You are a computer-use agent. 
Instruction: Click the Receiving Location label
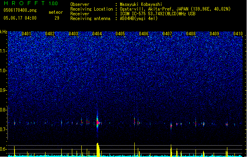pyautogui.click(x=91, y=9)
